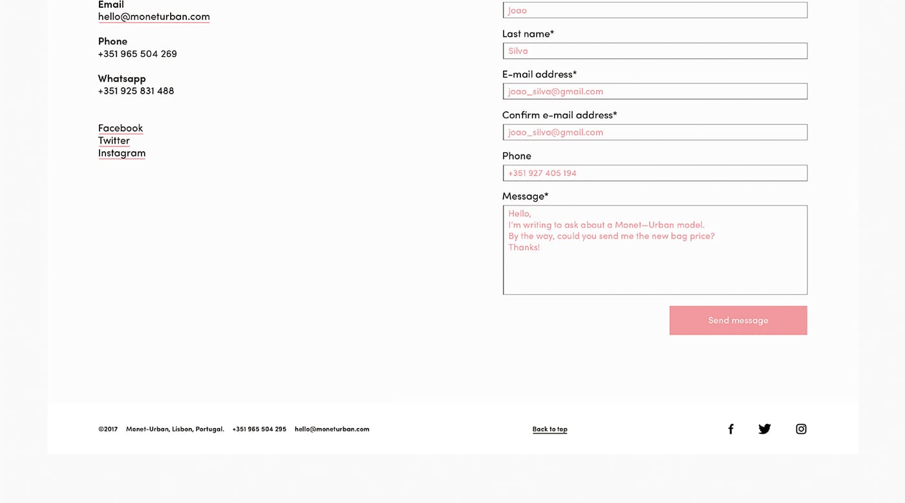Open the Instagram text link
This screenshot has width=905, height=503.
point(122,153)
